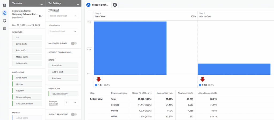Click the tablet row in table

point(153,117)
